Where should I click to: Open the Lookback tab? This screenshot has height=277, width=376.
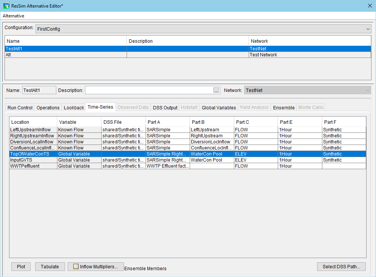pos(74,107)
